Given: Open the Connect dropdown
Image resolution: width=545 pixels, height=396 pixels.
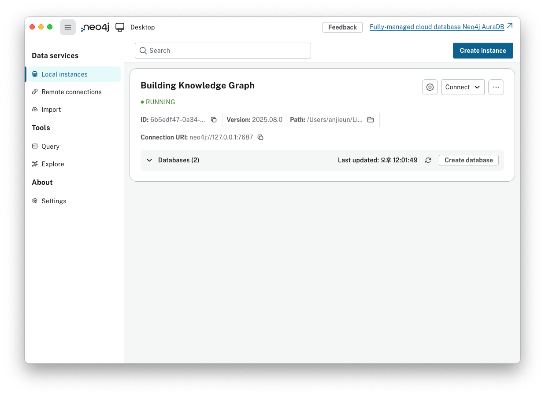Looking at the screenshot, I should coord(463,87).
